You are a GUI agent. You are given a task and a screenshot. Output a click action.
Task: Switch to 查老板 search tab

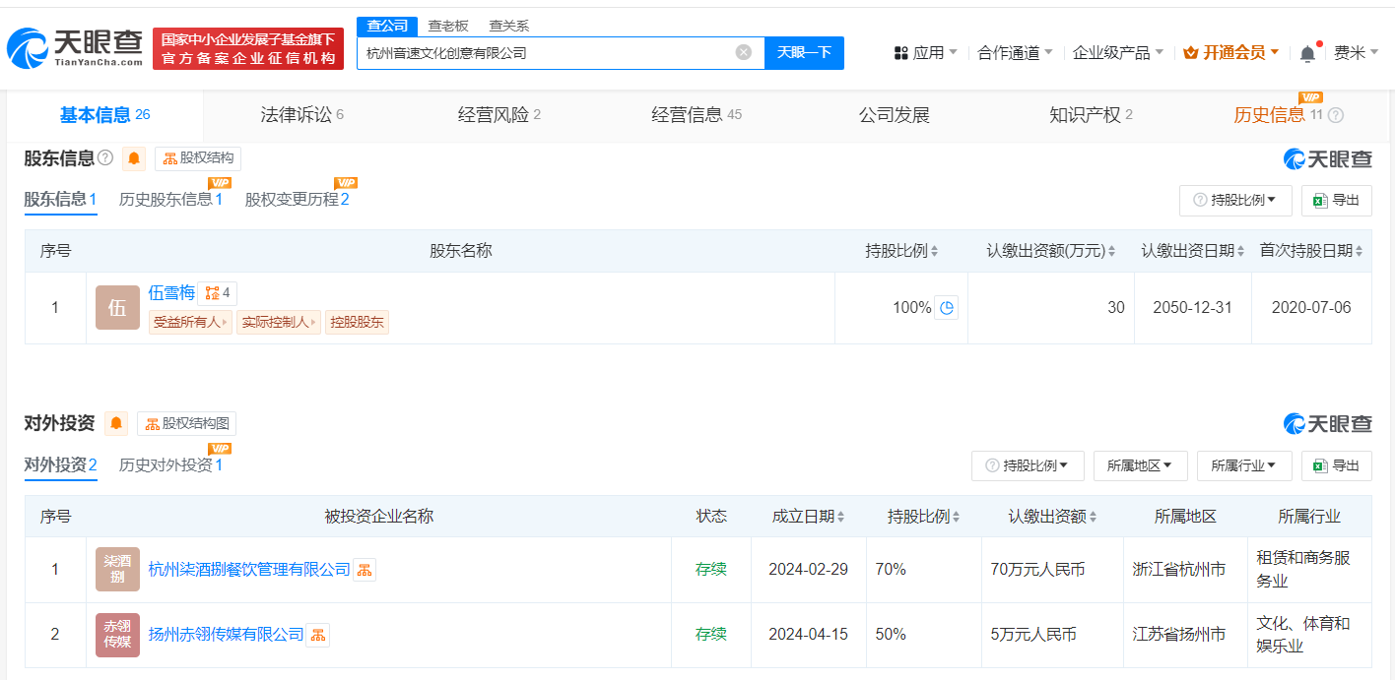(x=448, y=26)
